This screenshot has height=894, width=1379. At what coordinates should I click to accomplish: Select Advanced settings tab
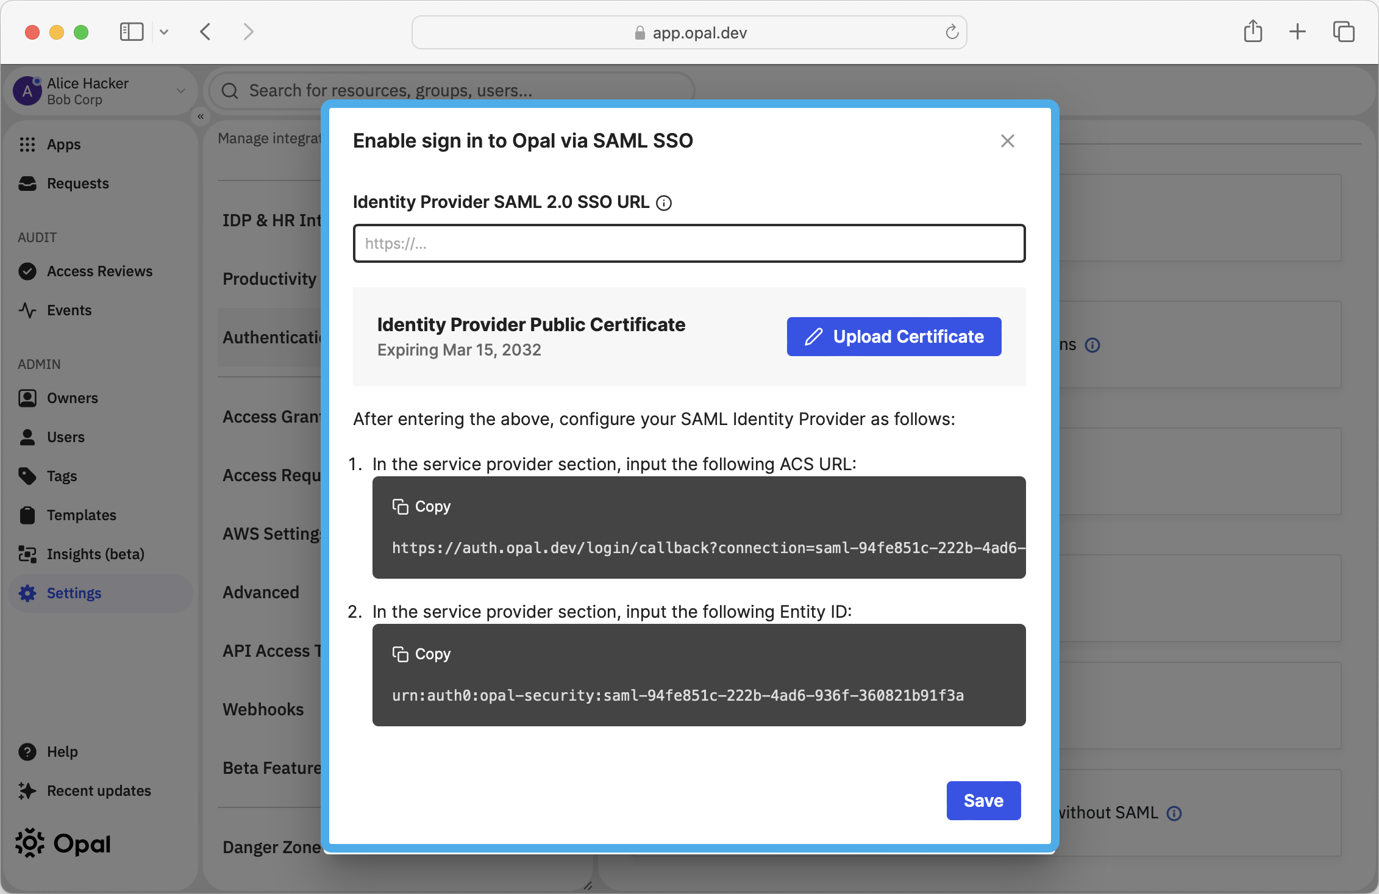[261, 593]
